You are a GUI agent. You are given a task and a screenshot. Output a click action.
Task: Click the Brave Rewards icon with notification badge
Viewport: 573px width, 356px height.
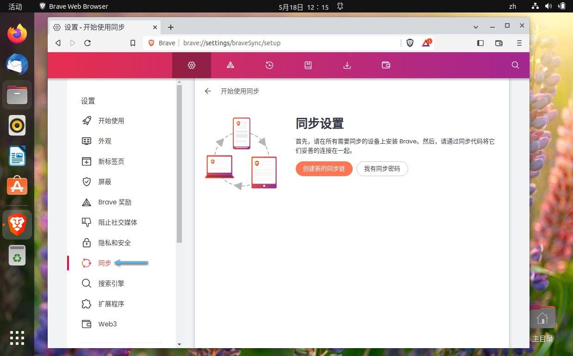pos(426,43)
